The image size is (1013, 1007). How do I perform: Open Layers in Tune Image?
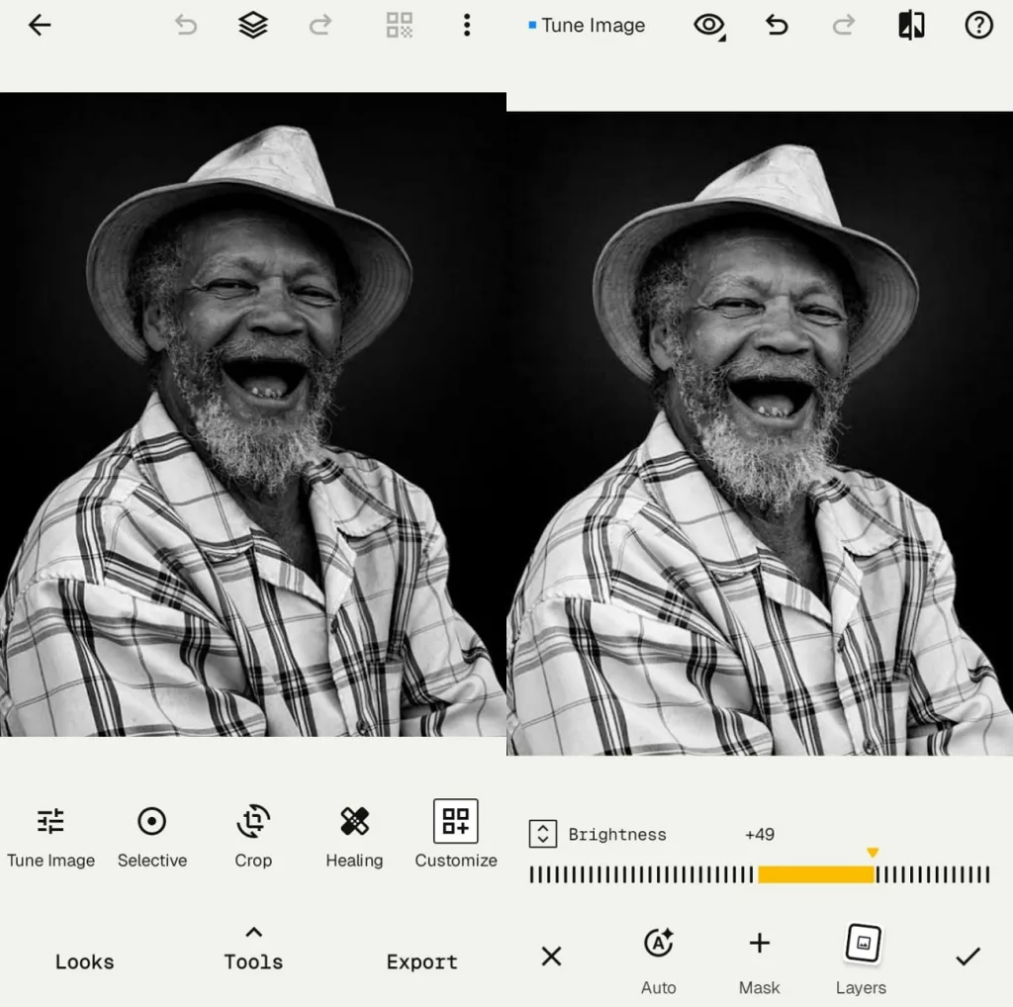[862, 960]
